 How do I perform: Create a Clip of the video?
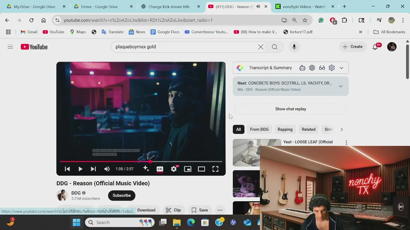(x=173, y=210)
